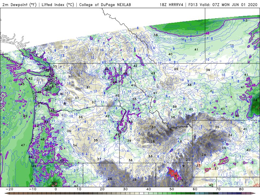Viewport: 260px width, 195px height.
Task: Click the 80 label on the color scale
Action: coord(241,189)
